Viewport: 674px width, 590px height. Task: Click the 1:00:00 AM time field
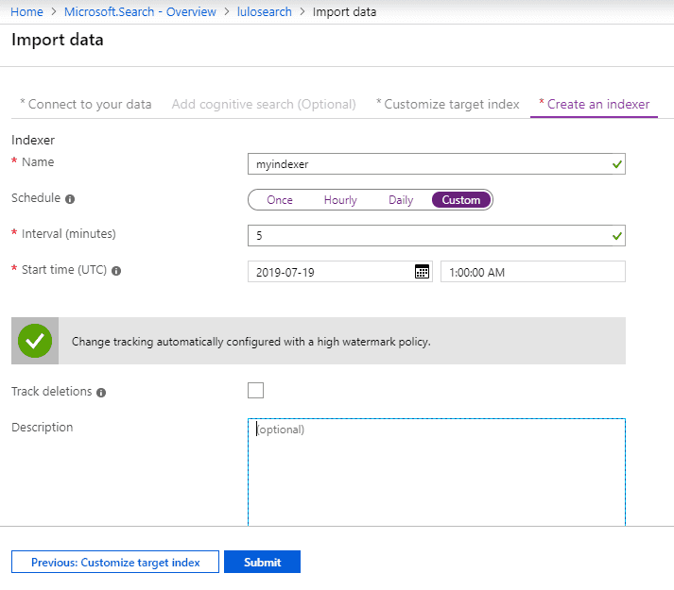pos(533,271)
